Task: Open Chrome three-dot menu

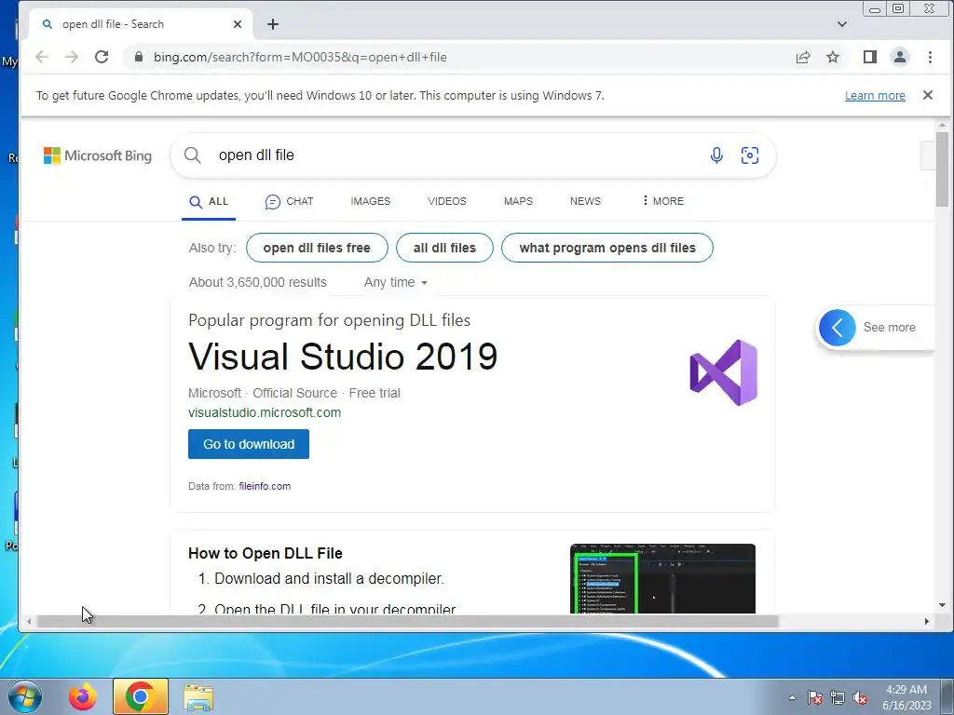Action: (930, 57)
